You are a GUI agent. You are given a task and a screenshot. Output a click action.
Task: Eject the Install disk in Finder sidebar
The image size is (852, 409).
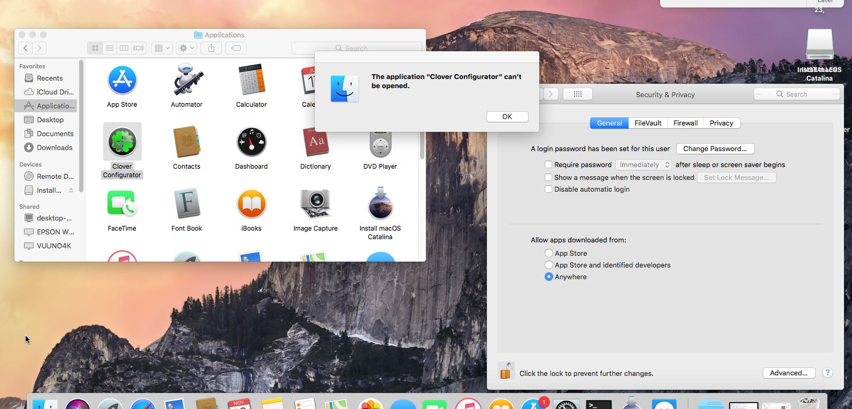tap(71, 190)
